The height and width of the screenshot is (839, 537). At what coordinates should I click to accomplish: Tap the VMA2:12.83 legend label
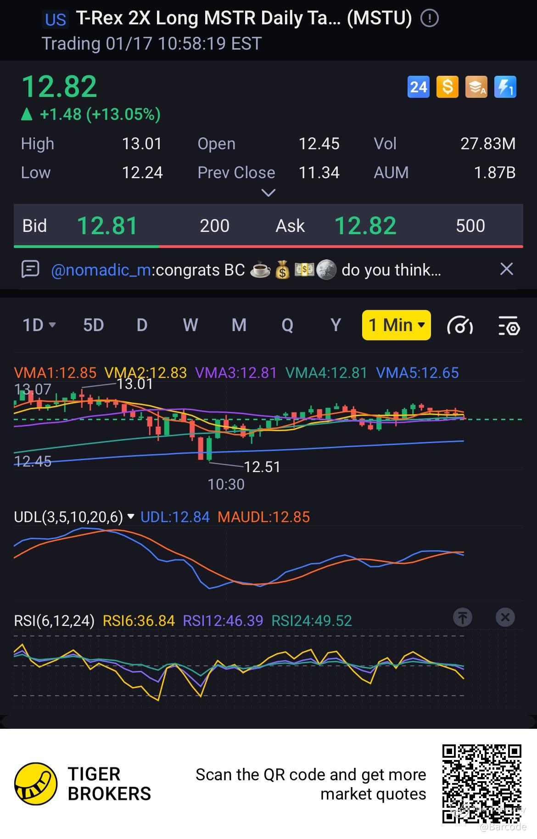tap(145, 372)
